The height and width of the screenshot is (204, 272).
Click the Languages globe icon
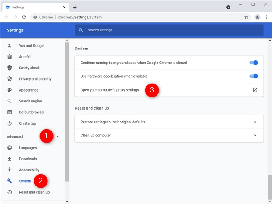[10, 148]
